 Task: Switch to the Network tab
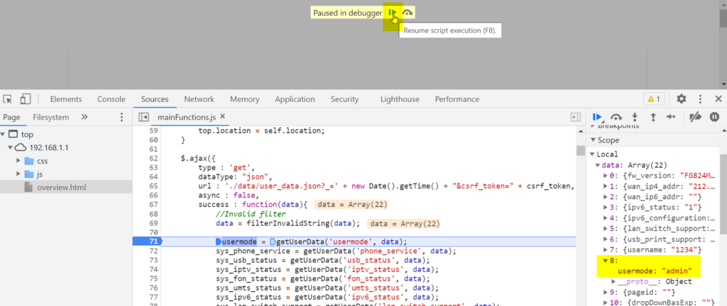click(x=199, y=99)
